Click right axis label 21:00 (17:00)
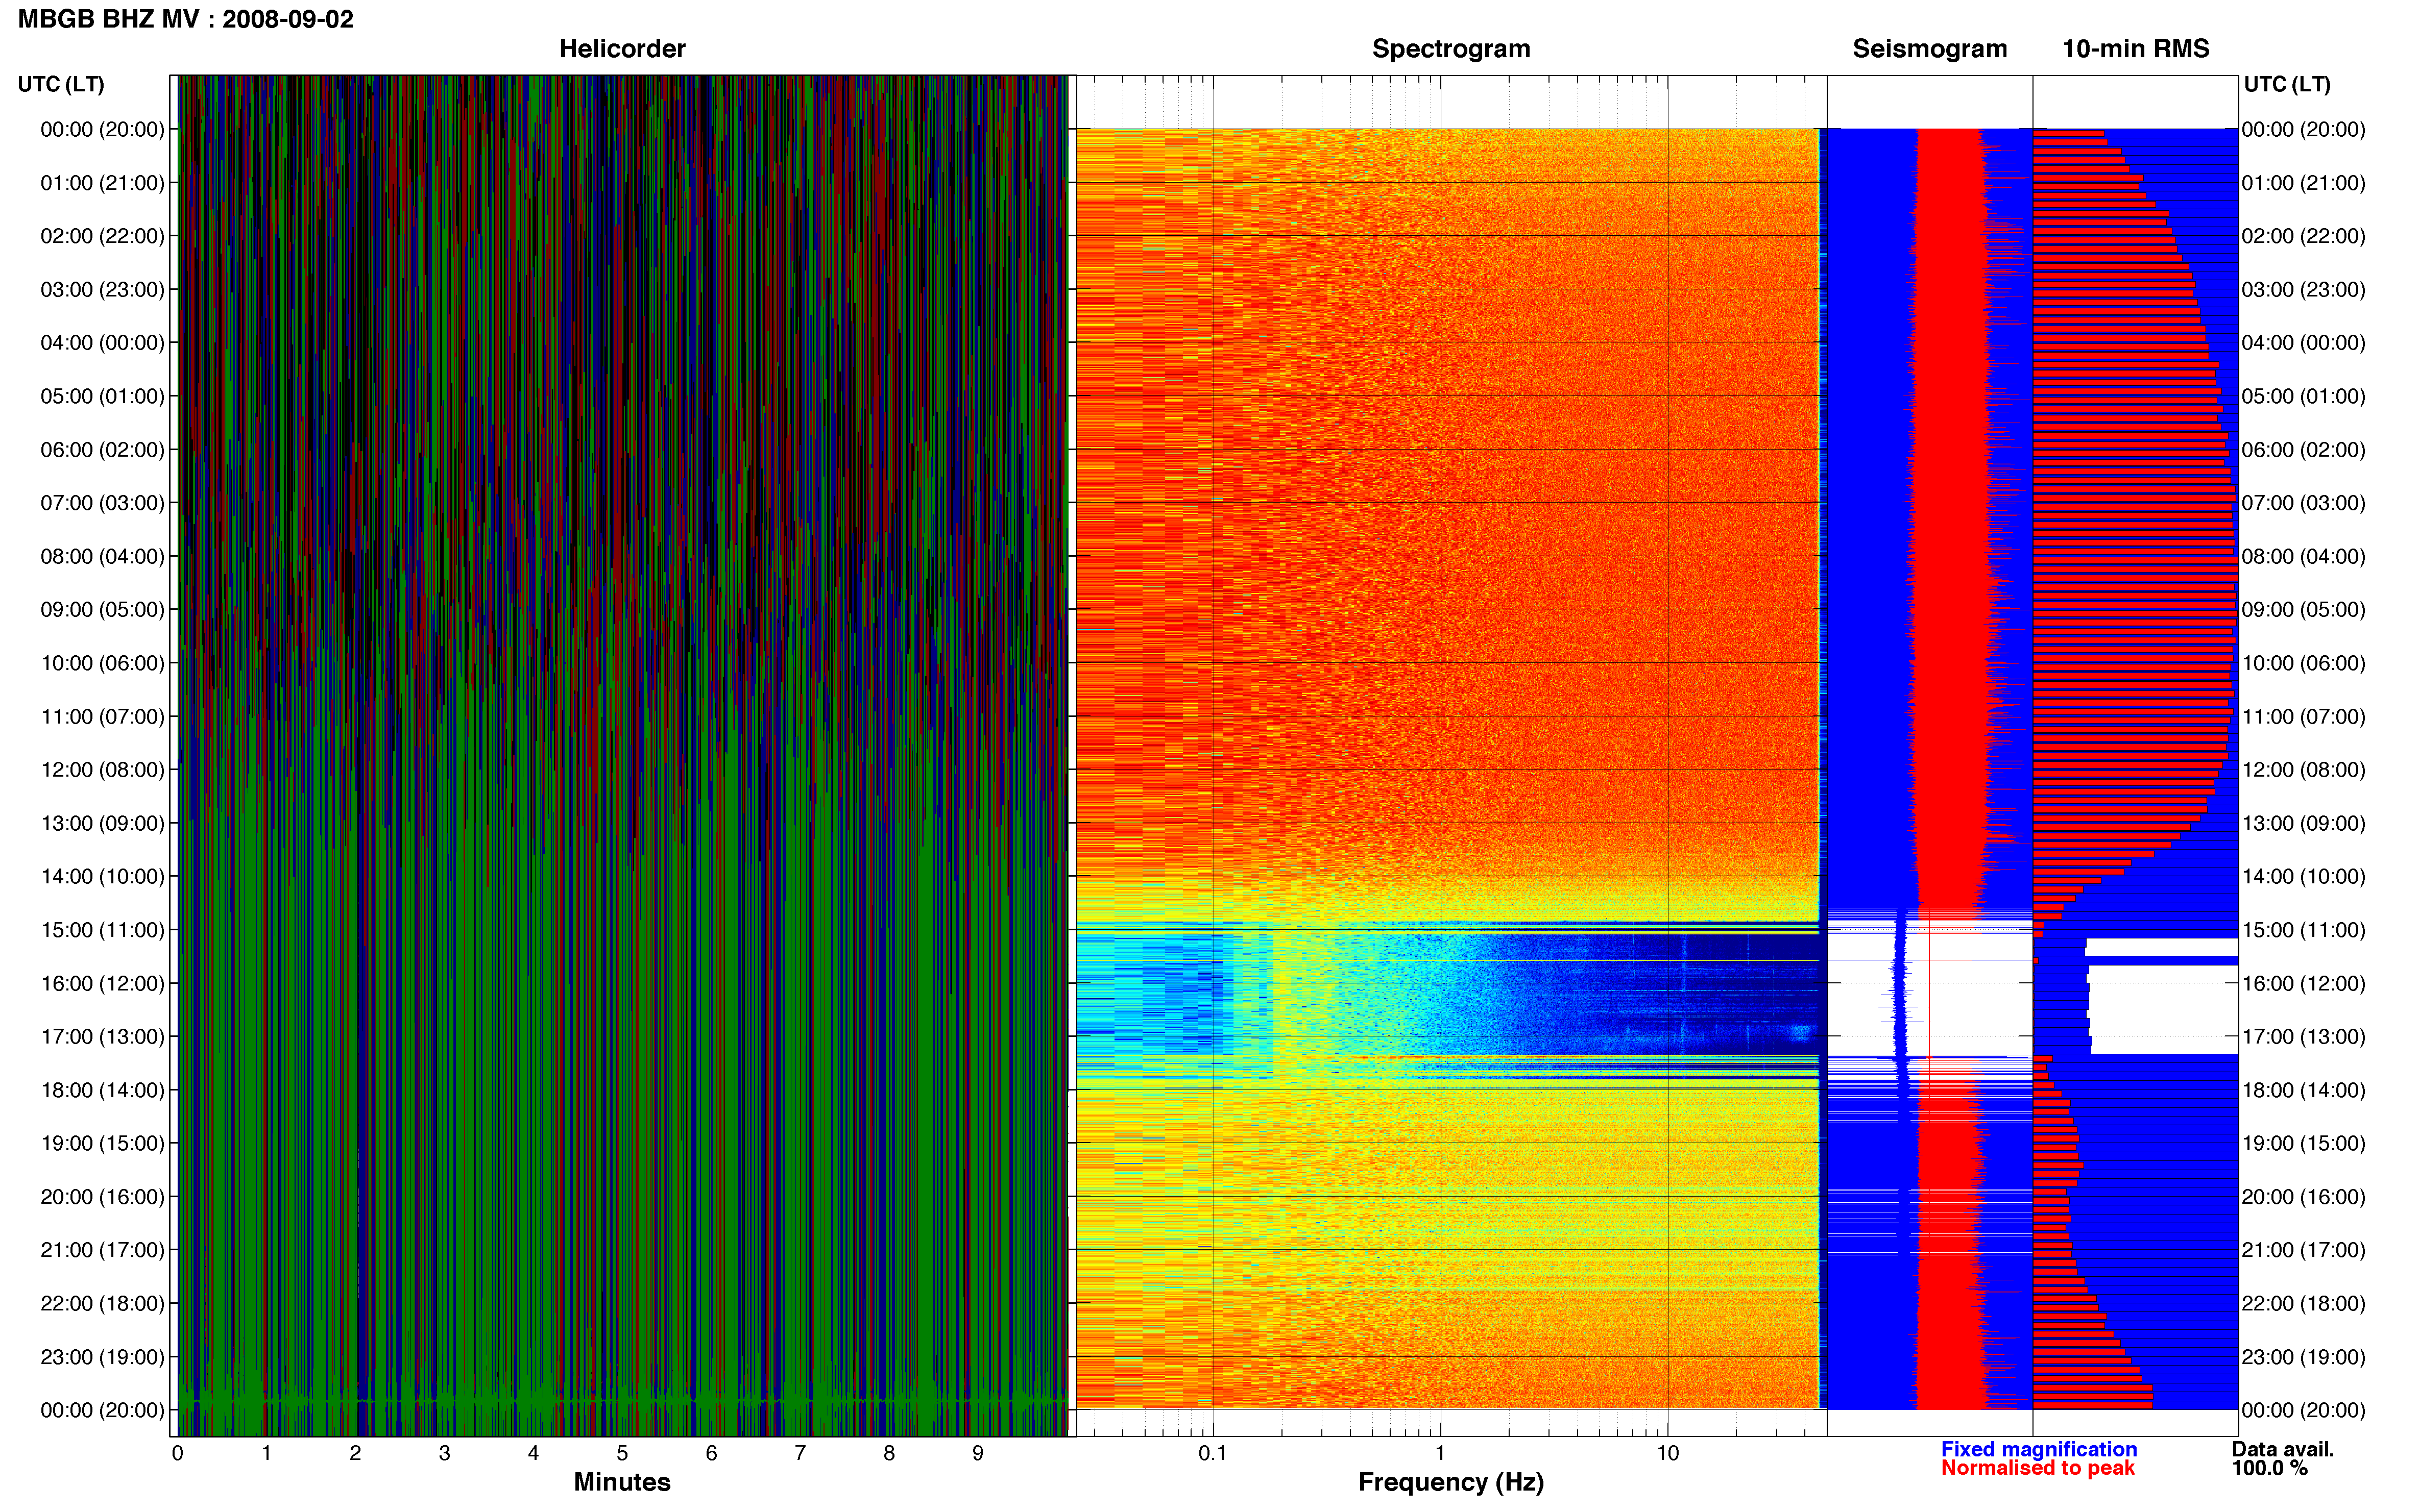2420x1512 pixels. (2303, 1250)
